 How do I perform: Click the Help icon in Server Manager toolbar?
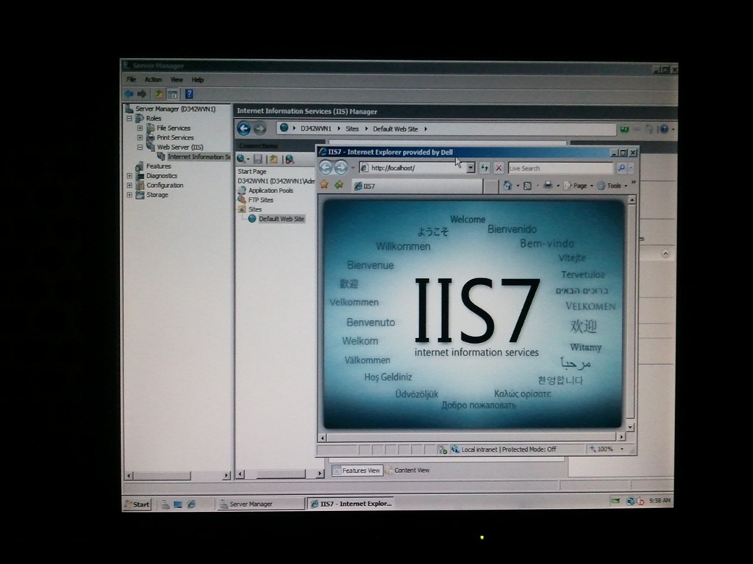pyautogui.click(x=189, y=94)
